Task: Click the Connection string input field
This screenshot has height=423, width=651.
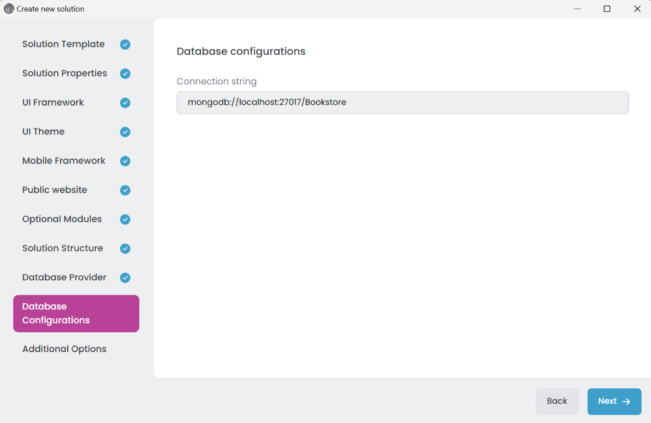Action: 402,102
